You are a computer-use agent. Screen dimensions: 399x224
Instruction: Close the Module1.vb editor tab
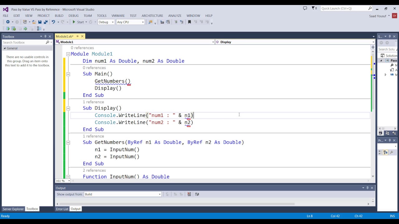tap(82, 36)
